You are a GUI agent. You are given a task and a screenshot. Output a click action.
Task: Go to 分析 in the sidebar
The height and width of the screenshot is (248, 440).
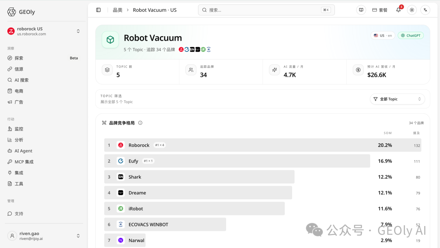tap(43, 140)
